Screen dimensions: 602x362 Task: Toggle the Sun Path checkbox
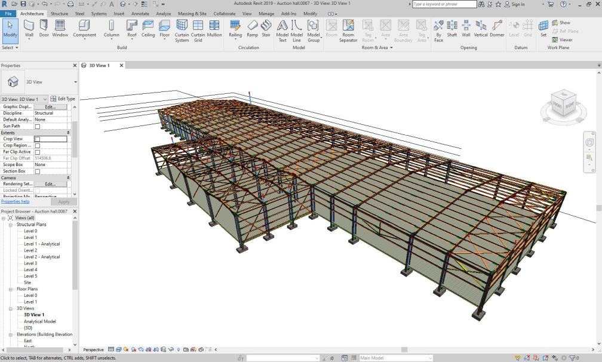(37, 126)
